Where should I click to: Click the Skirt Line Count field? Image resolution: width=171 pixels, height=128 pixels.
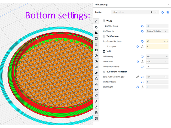tap(157, 82)
